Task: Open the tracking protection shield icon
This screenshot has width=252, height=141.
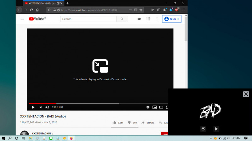Action: coord(49,10)
